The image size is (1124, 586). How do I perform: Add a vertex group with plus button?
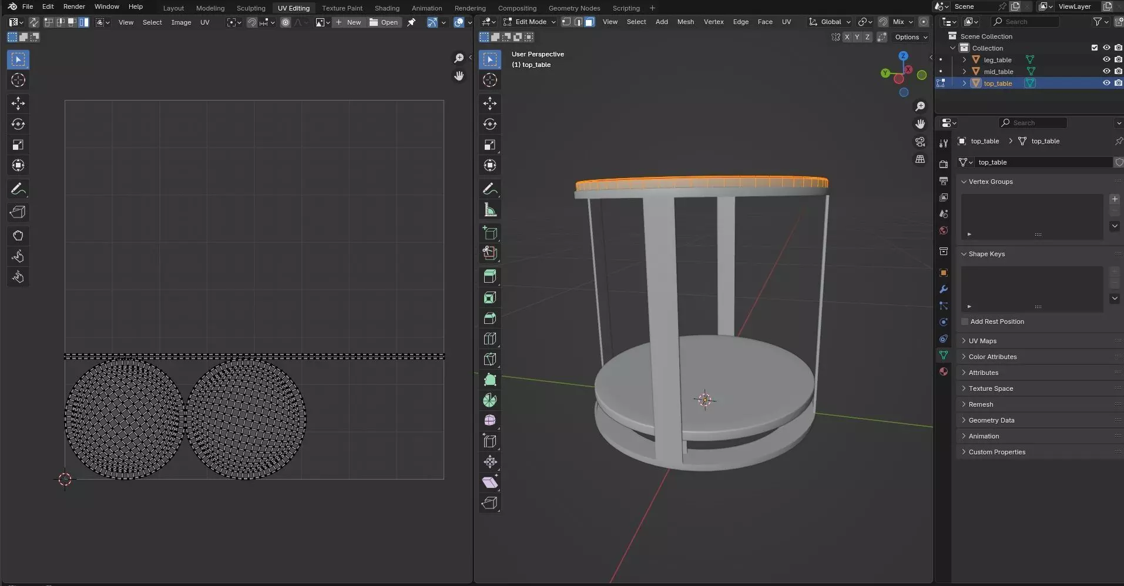tap(1115, 199)
